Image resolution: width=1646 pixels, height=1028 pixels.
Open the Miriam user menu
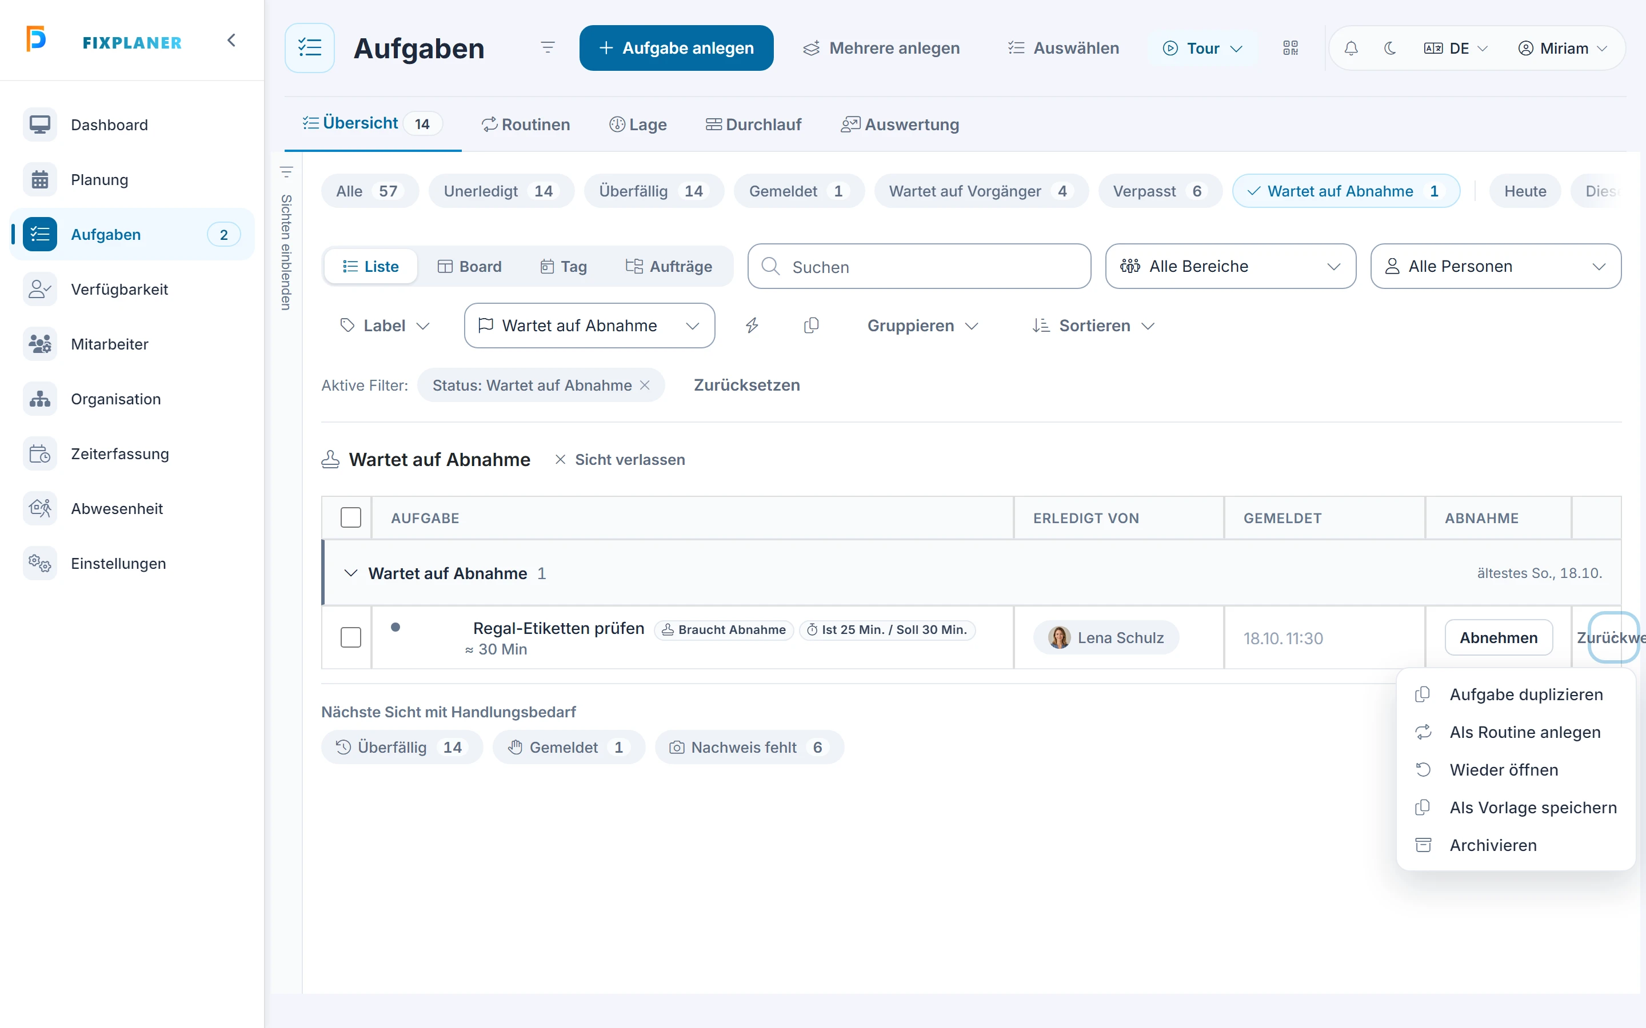click(1563, 49)
